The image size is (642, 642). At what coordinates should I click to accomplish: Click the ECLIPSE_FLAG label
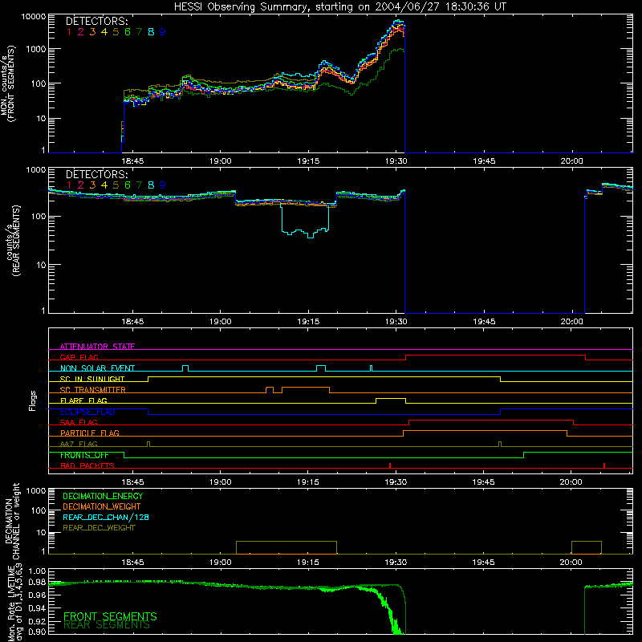pyautogui.click(x=87, y=412)
